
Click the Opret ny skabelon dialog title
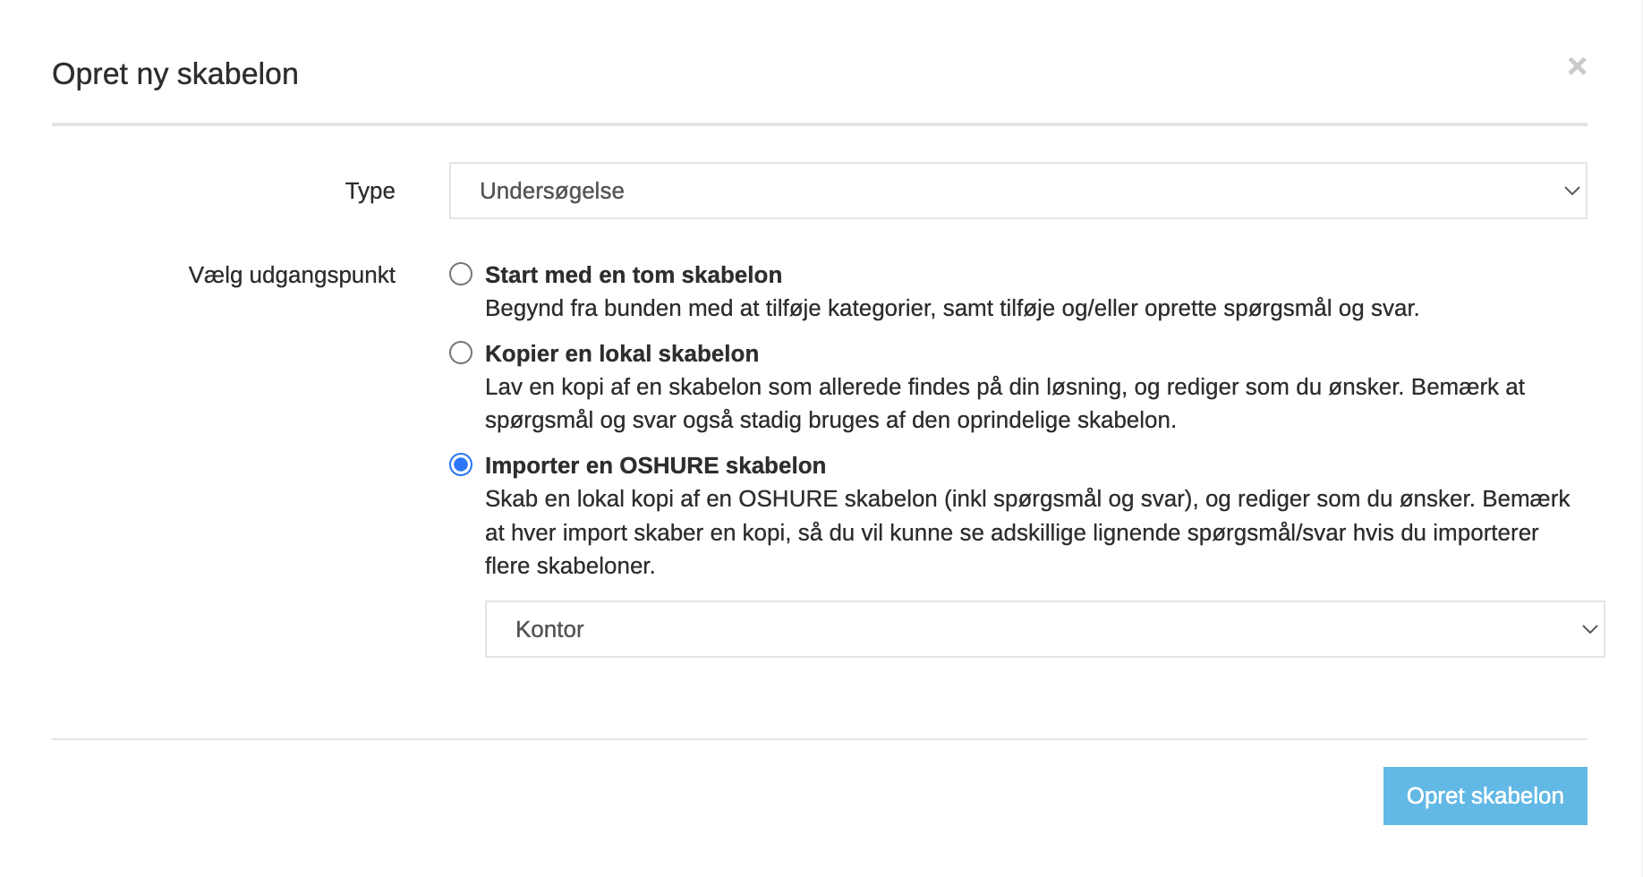pos(175,73)
